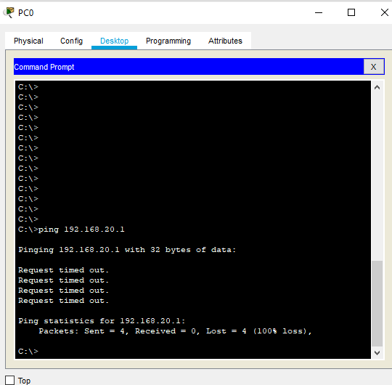Click the 'ping 192.168.20.1' command line
This screenshot has height=385, width=392.
pos(71,230)
